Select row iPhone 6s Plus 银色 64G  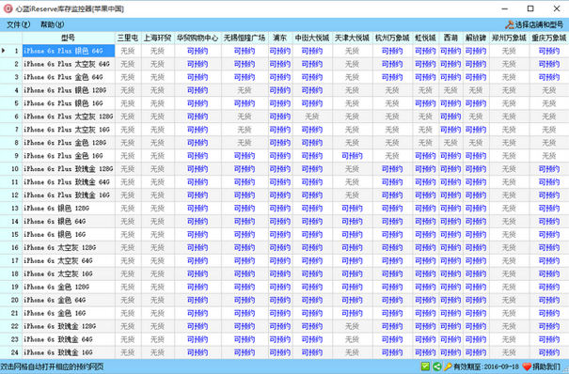tap(69, 51)
